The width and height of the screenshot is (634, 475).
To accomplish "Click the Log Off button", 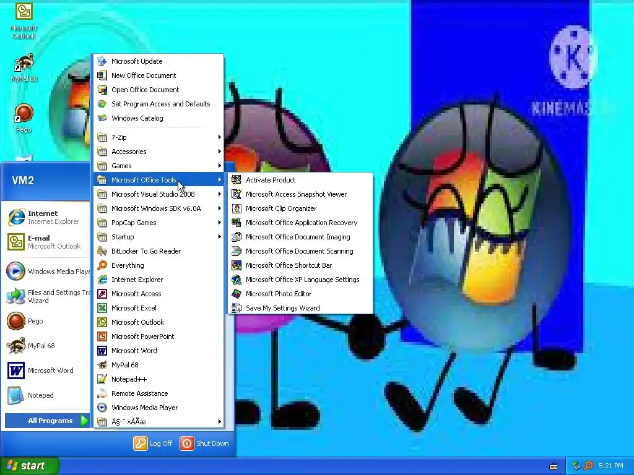I will 154,443.
